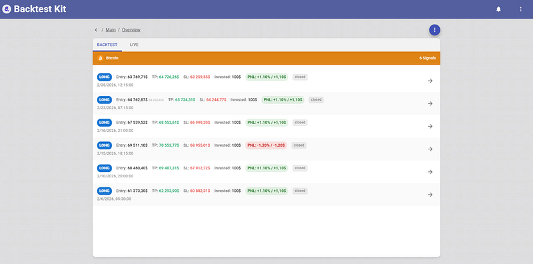Click LONG badge on 63 769,71$ entry
The width and height of the screenshot is (533, 264).
pyautogui.click(x=105, y=77)
